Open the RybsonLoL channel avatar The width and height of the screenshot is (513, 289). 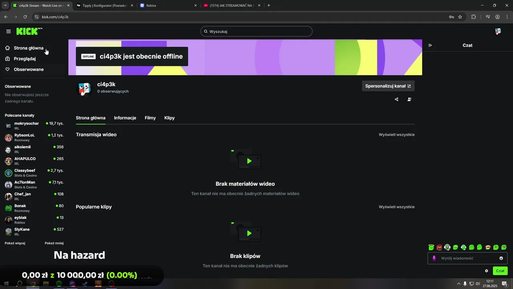[x=8, y=138]
